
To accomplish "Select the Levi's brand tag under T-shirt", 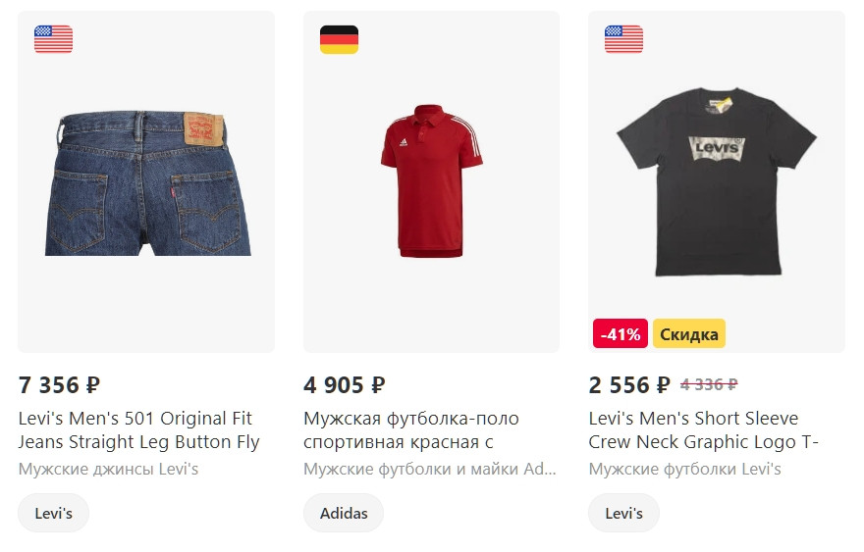I will tap(623, 514).
